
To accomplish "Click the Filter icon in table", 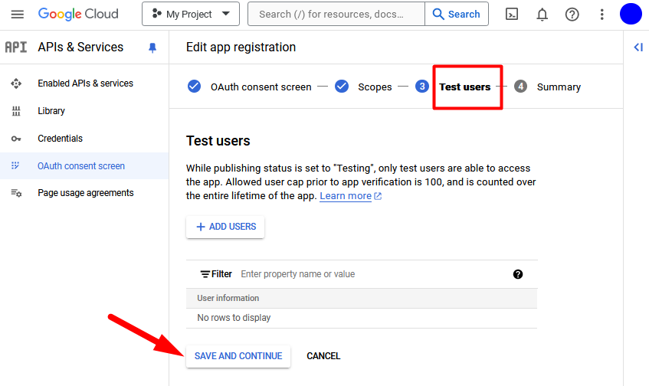I will (x=205, y=274).
